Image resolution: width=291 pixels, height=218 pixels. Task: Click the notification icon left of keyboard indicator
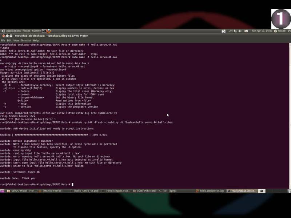point(223,31)
